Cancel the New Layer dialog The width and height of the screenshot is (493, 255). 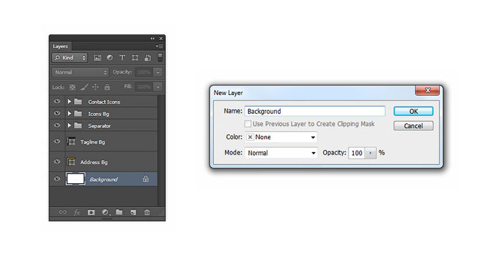413,125
